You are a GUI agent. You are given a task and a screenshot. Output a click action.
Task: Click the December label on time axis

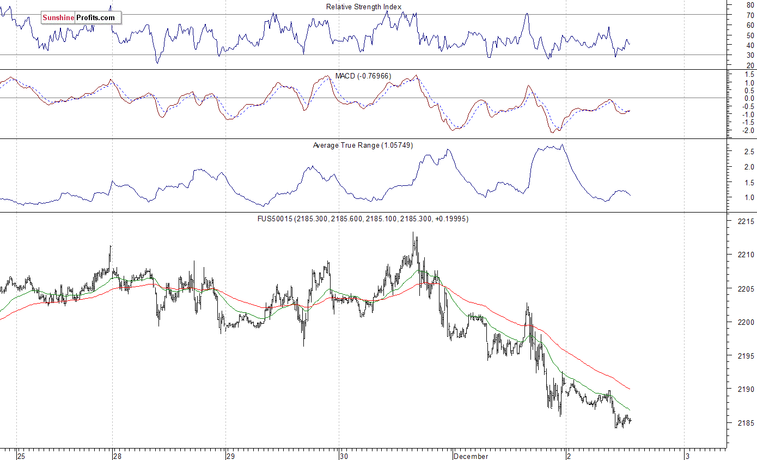(471, 456)
